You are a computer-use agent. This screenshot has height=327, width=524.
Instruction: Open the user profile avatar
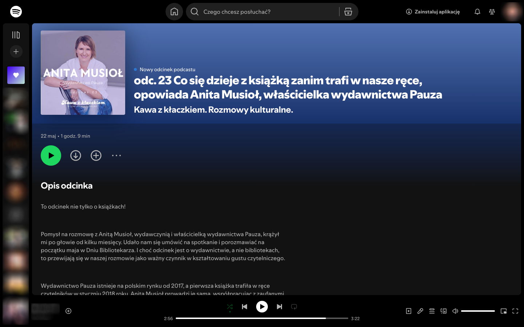point(512,12)
